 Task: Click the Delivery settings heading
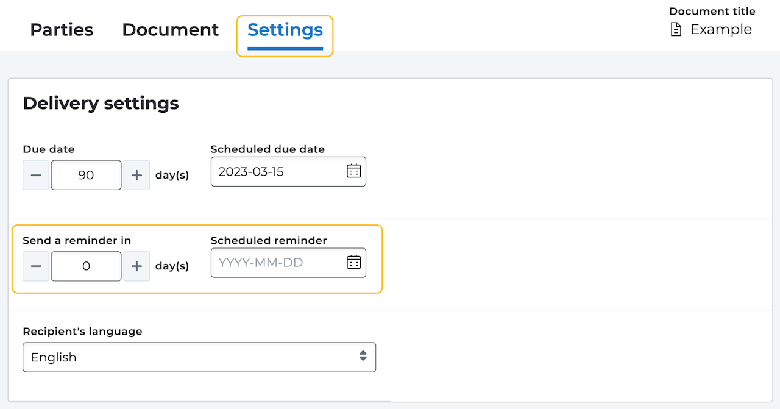(101, 103)
